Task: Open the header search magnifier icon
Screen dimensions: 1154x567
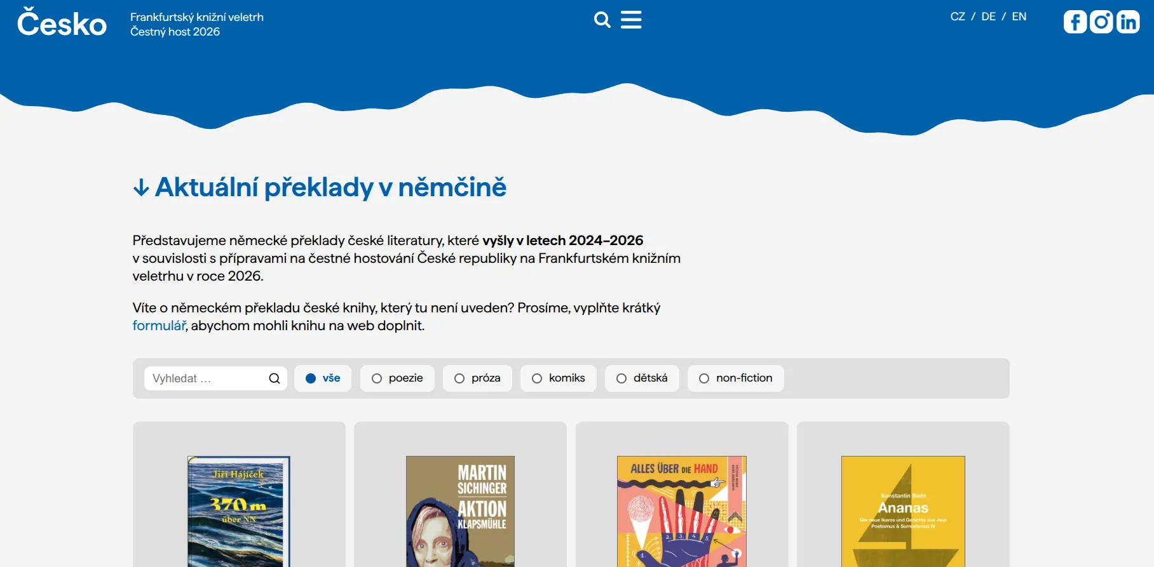Action: pos(602,20)
